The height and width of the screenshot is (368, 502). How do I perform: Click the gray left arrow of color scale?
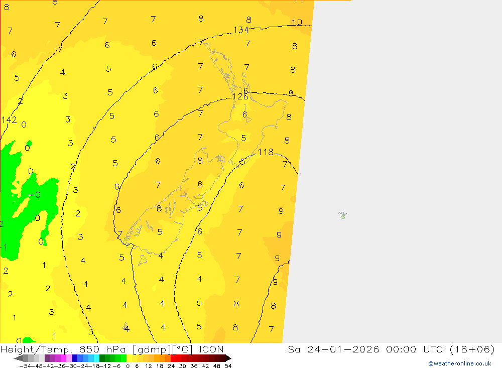point(18,358)
